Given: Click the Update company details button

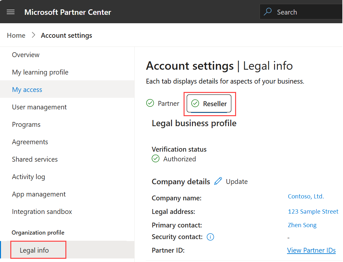Looking at the screenshot, I should [x=237, y=182].
